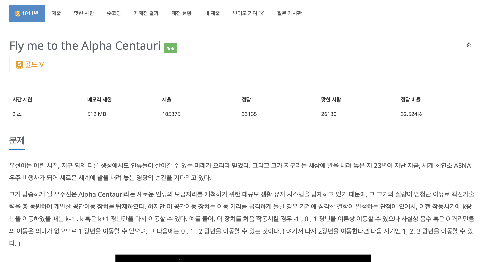The image size is (497, 262).
Task: Click the problem title Fly me to the Alpha Centauri
Action: [85, 46]
